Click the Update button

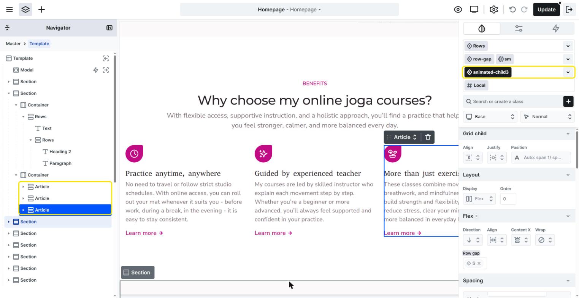coord(547,10)
